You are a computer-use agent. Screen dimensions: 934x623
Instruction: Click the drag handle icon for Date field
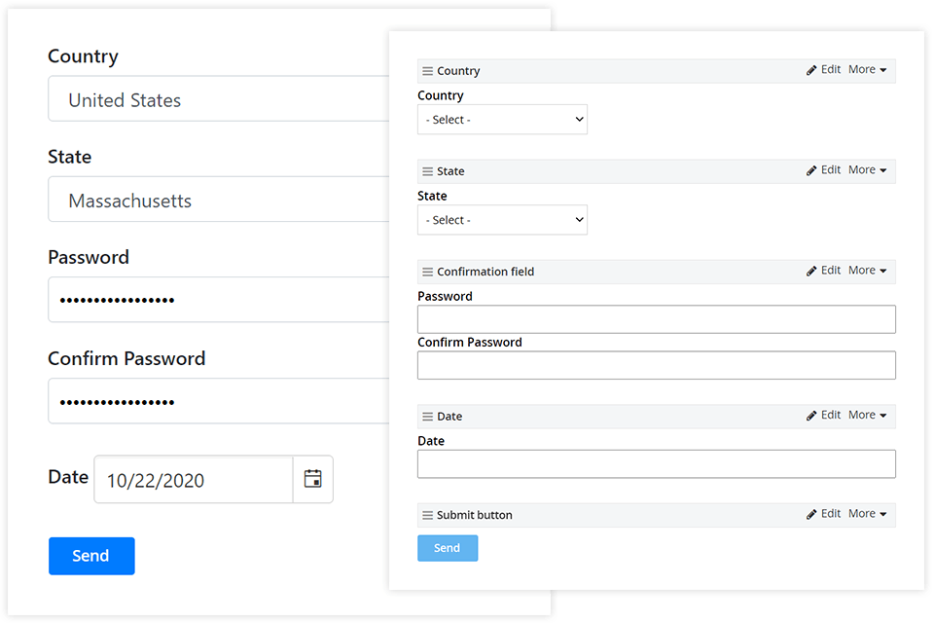(x=427, y=417)
